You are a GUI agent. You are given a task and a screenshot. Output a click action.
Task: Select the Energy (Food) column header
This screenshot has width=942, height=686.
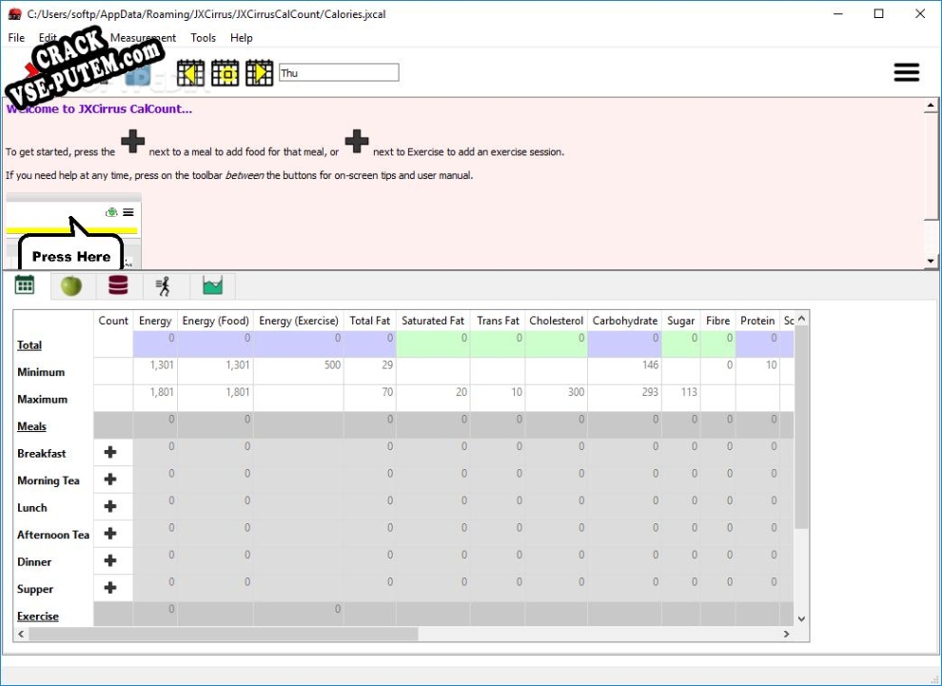point(216,321)
